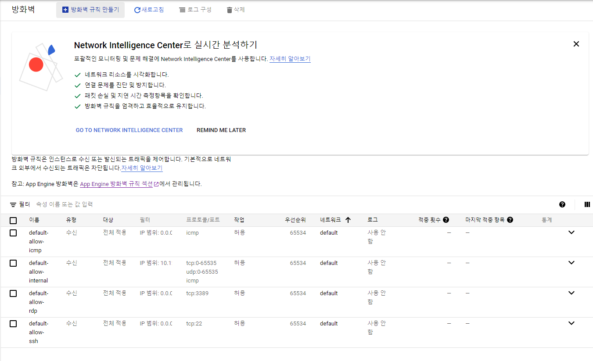
Task: Click 방화벽 규칙 만들기 button
Action: point(90,10)
